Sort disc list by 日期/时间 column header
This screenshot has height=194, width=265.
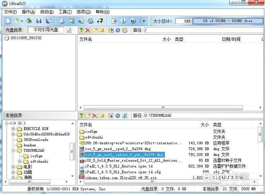231,39
